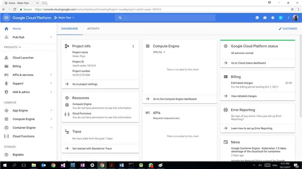This screenshot has width=302, height=169.
Task: Click the Project ID starlit-water-181616 text
Action: (84, 65)
